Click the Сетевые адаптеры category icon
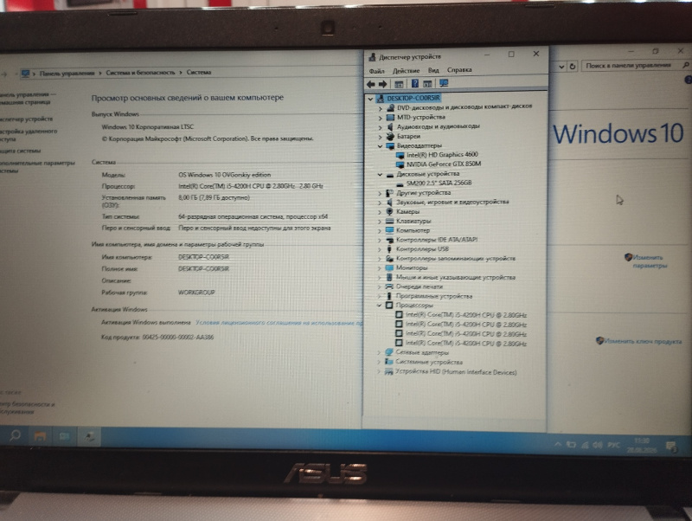This screenshot has height=521, width=692. click(x=388, y=352)
